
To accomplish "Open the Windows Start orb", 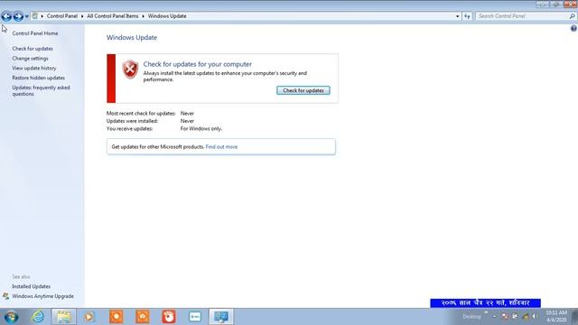I will 11,317.
